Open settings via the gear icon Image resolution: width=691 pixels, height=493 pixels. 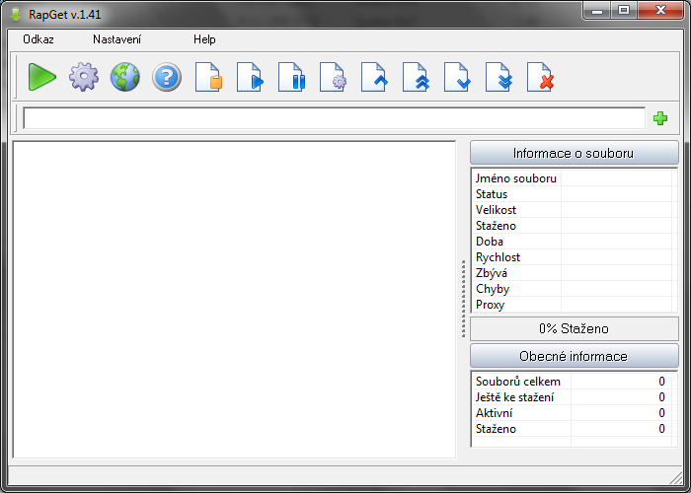84,77
